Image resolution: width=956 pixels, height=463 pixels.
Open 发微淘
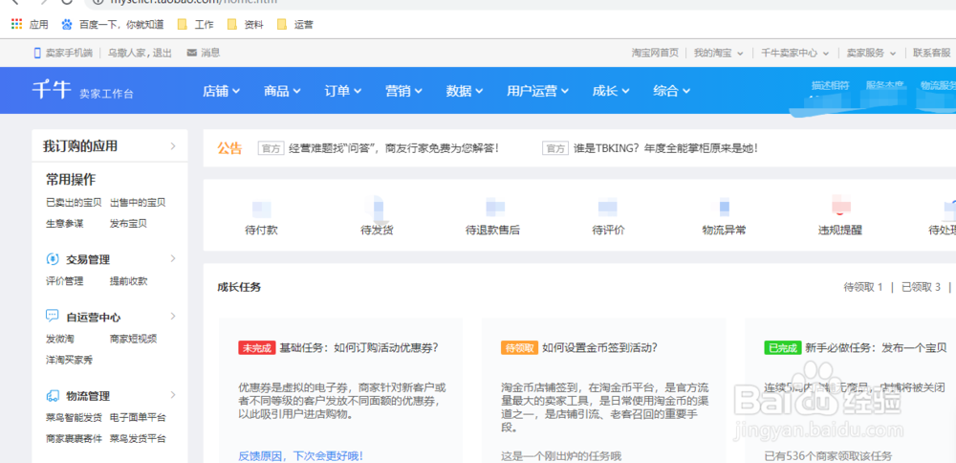tap(59, 339)
